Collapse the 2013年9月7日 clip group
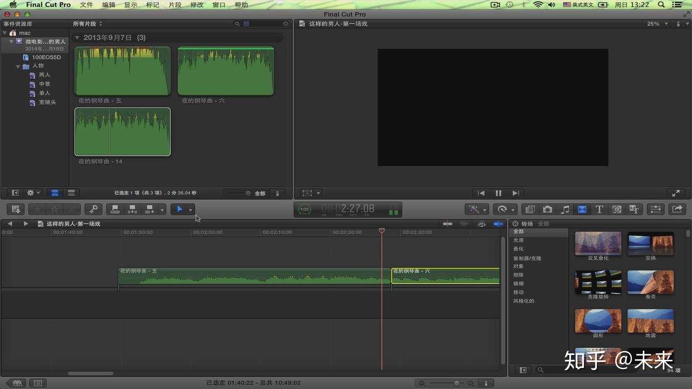The image size is (692, 389). pyautogui.click(x=77, y=38)
